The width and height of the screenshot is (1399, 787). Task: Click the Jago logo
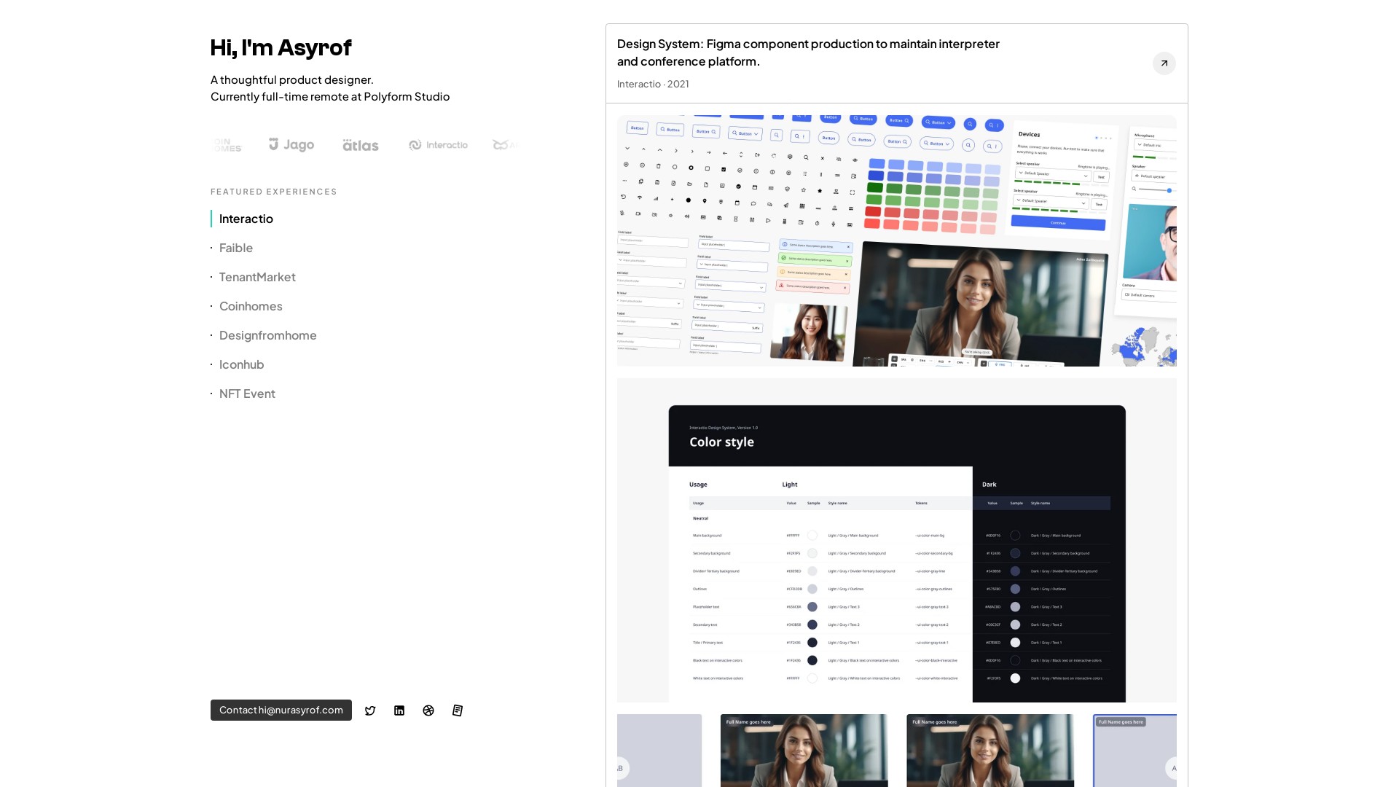291,145
